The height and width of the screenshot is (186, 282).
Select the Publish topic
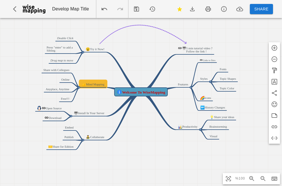[x=69, y=137]
